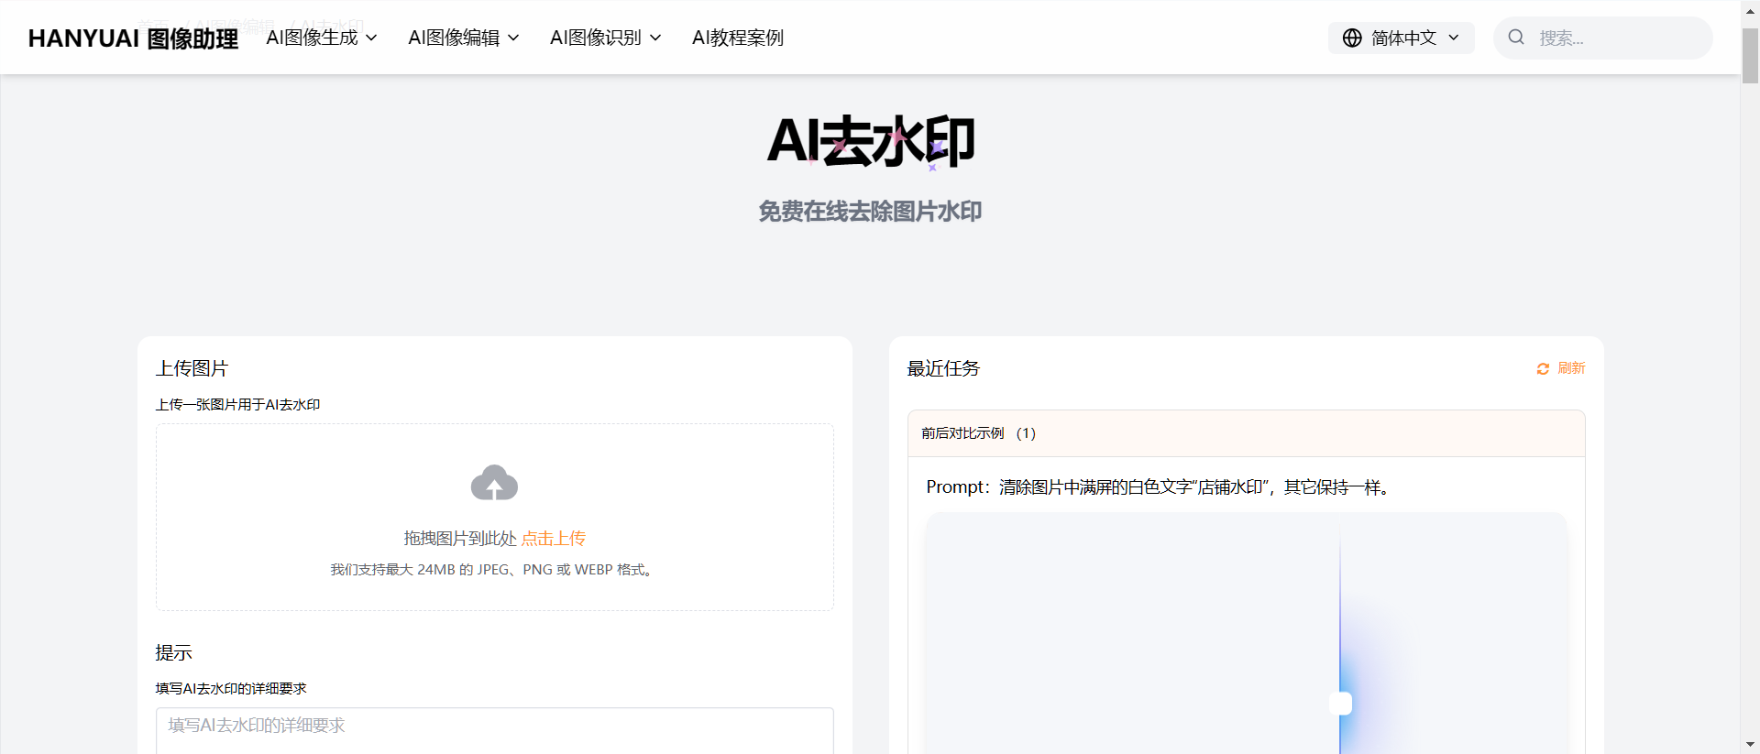Click the 上传图片 section heading
Image resolution: width=1760 pixels, height=754 pixels.
click(x=192, y=368)
